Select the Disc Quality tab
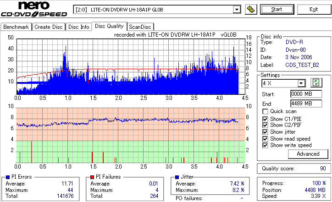 tap(109, 26)
